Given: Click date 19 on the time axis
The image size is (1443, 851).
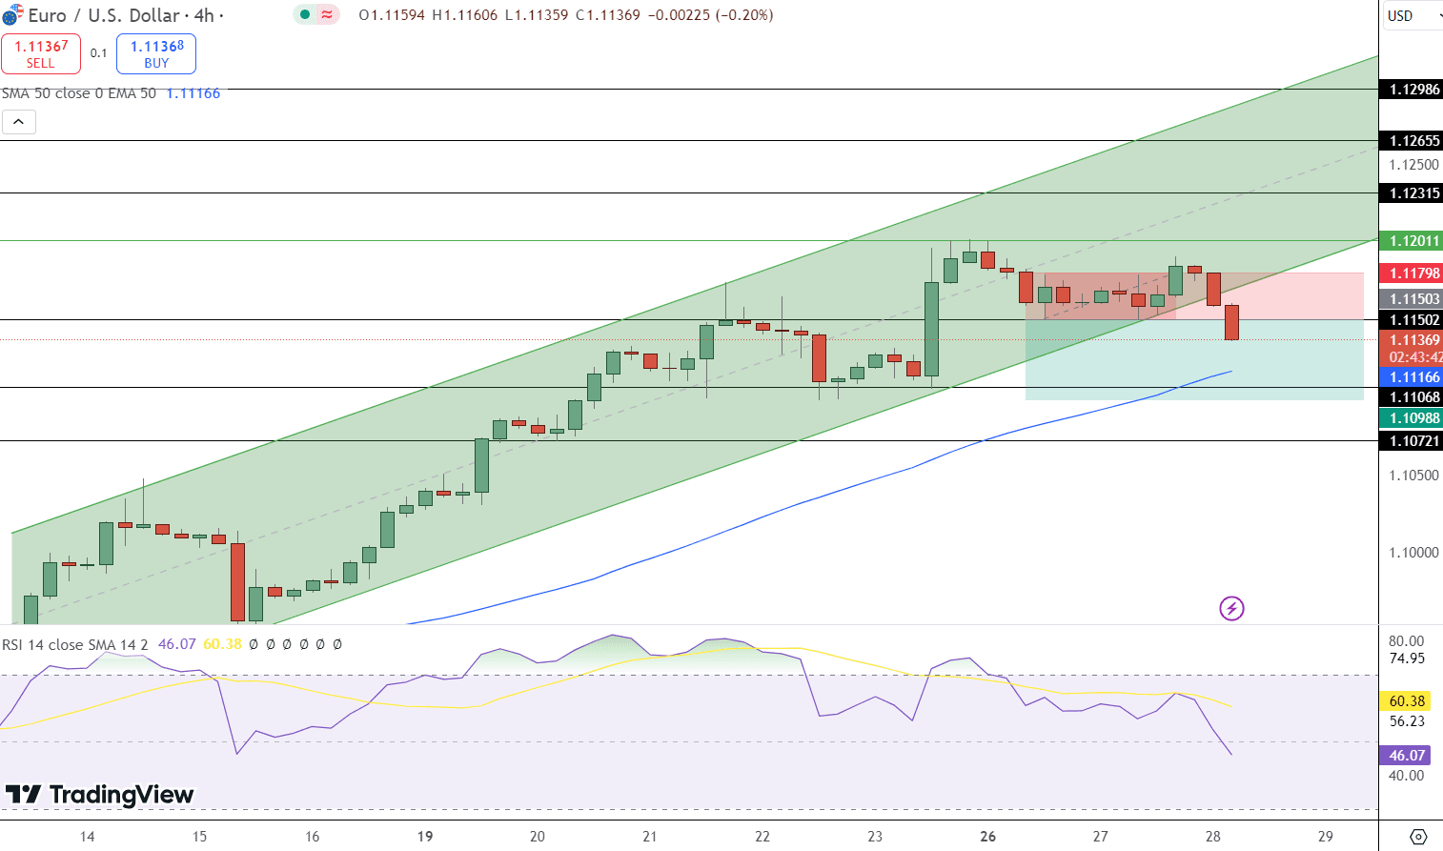Looking at the screenshot, I should [425, 837].
